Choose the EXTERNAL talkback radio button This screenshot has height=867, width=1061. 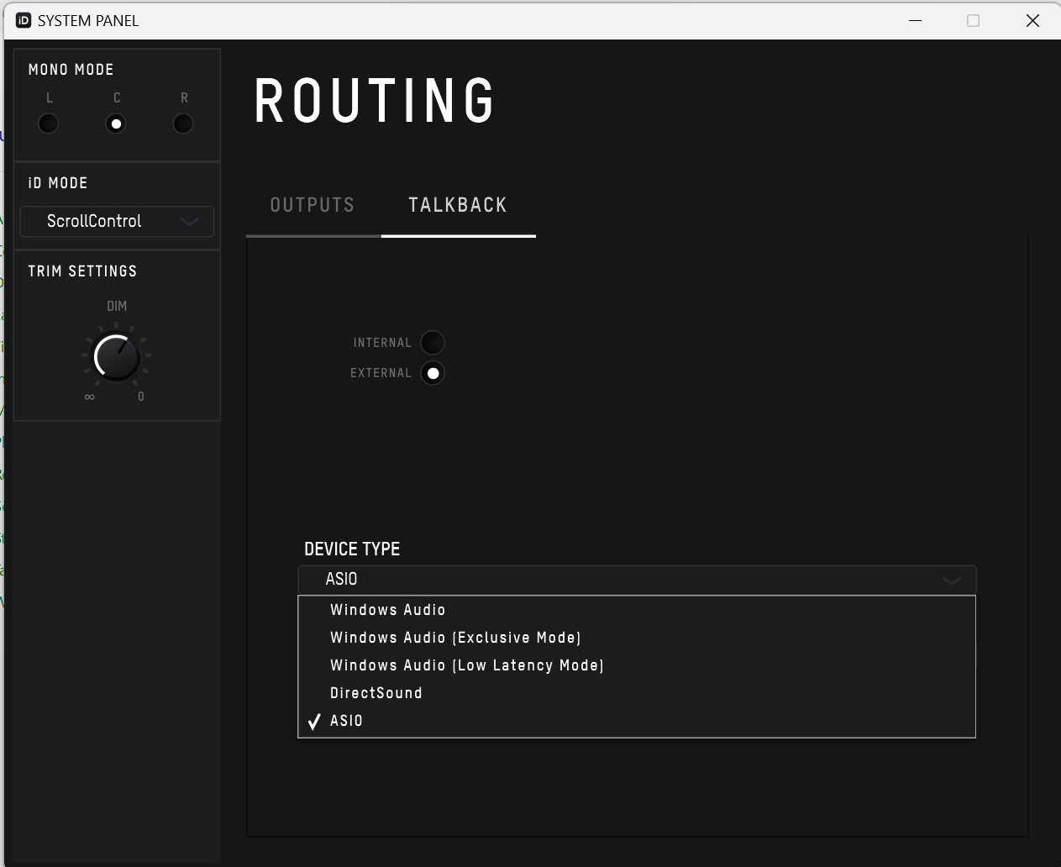pyautogui.click(x=433, y=373)
